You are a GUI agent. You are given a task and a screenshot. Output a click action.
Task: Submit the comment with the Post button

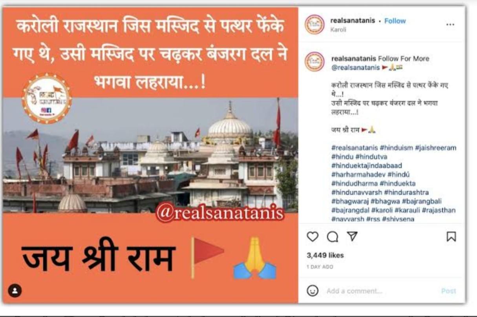448,291
